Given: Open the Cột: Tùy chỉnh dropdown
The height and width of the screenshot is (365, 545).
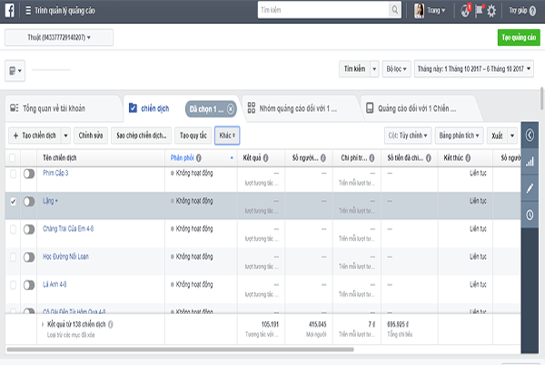Looking at the screenshot, I should (x=408, y=136).
